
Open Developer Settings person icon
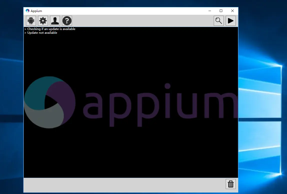pos(55,21)
